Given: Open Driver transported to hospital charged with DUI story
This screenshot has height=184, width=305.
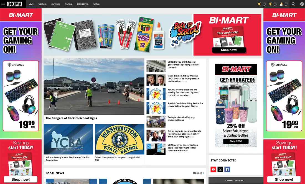Looking at the screenshot, I should 118,159.
